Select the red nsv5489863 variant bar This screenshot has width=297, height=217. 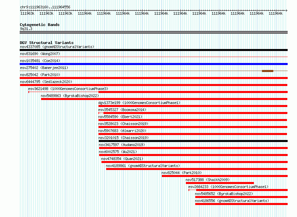164,99
